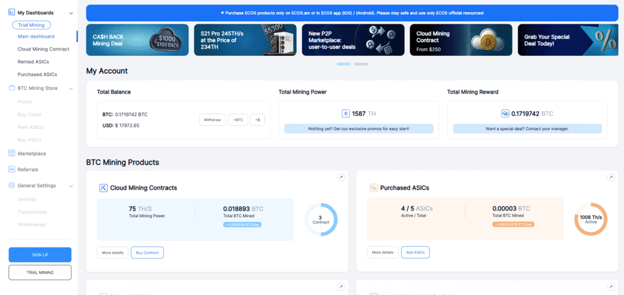Open the CA$H BACK Mining Deal banner
Screen dimensions: 624x295
click(137, 40)
